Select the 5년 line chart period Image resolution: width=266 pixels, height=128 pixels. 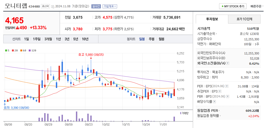click(76, 39)
